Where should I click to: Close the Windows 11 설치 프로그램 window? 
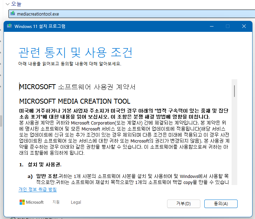pyautogui.click(x=244, y=26)
